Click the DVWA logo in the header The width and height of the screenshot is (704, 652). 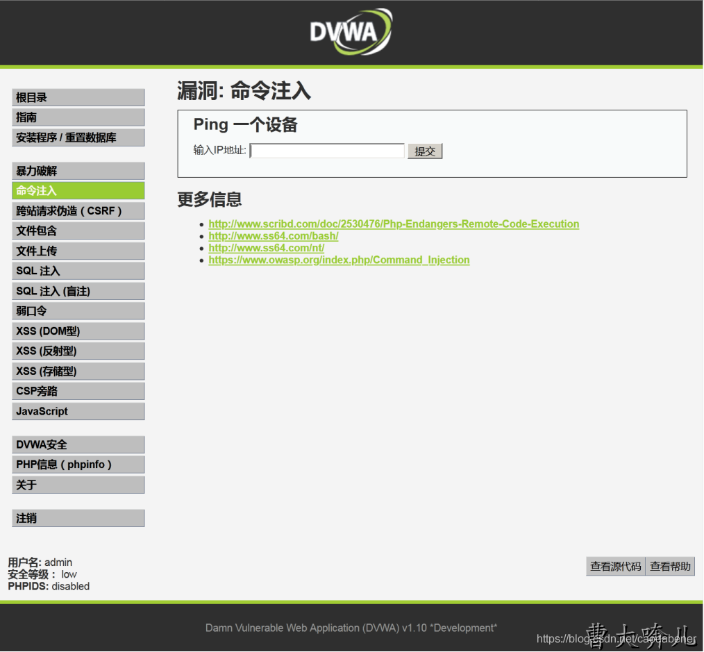coord(351,32)
